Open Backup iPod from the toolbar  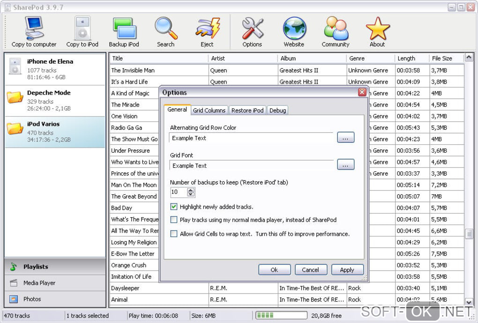click(x=124, y=29)
